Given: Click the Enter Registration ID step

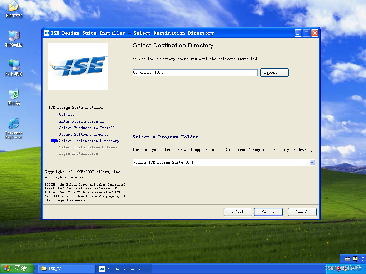Looking at the screenshot, I should pyautogui.click(x=82, y=121).
